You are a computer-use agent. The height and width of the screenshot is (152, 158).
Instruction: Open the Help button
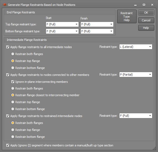[x=146, y=28]
